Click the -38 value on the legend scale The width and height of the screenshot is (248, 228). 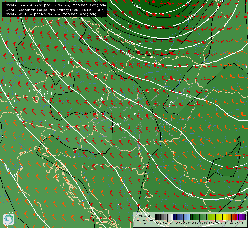pyautogui.click(x=178, y=223)
